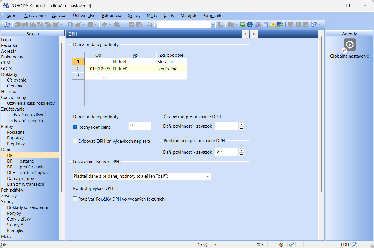374x248 pixels.
Task: Open Nastavenie menu
Action: tap(35, 16)
